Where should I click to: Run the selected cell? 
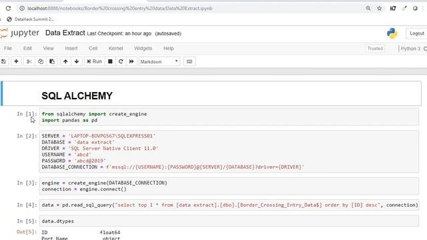tap(94, 61)
